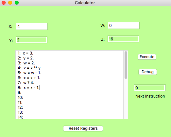Click the 'Next Instruction' label

pyautogui.click(x=150, y=96)
